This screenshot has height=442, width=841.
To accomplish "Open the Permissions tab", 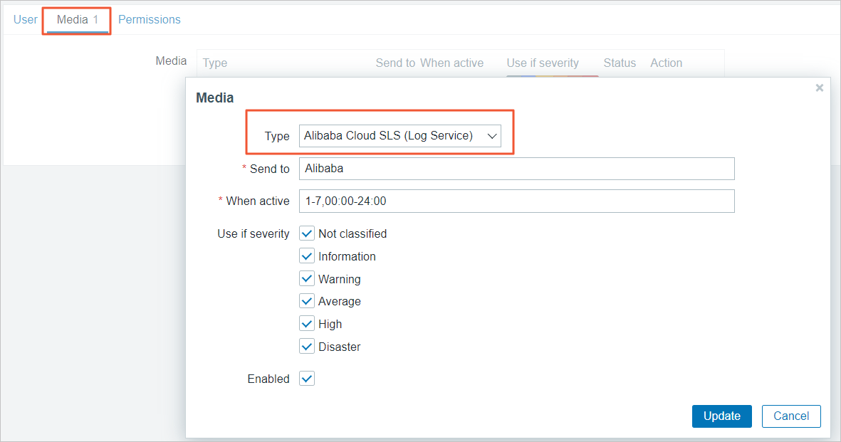I will (150, 20).
